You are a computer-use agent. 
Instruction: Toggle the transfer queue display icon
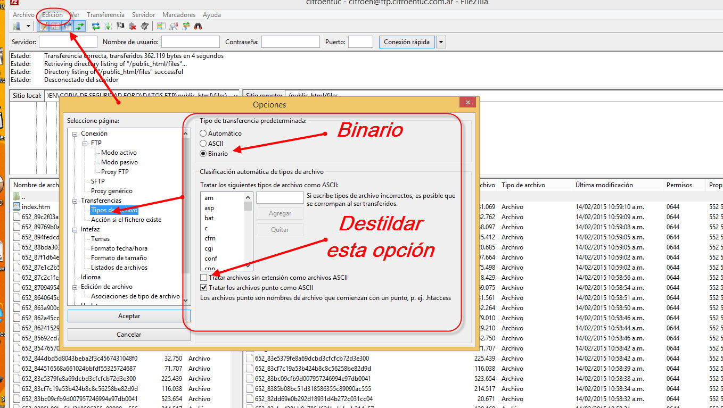click(x=80, y=26)
